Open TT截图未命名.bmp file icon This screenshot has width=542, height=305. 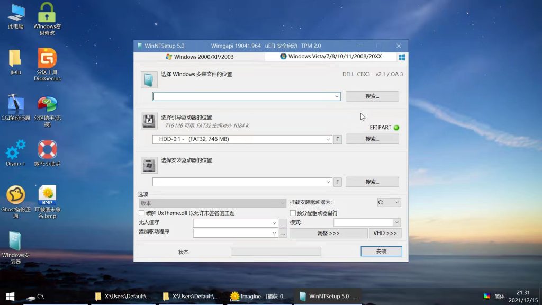pyautogui.click(x=47, y=202)
